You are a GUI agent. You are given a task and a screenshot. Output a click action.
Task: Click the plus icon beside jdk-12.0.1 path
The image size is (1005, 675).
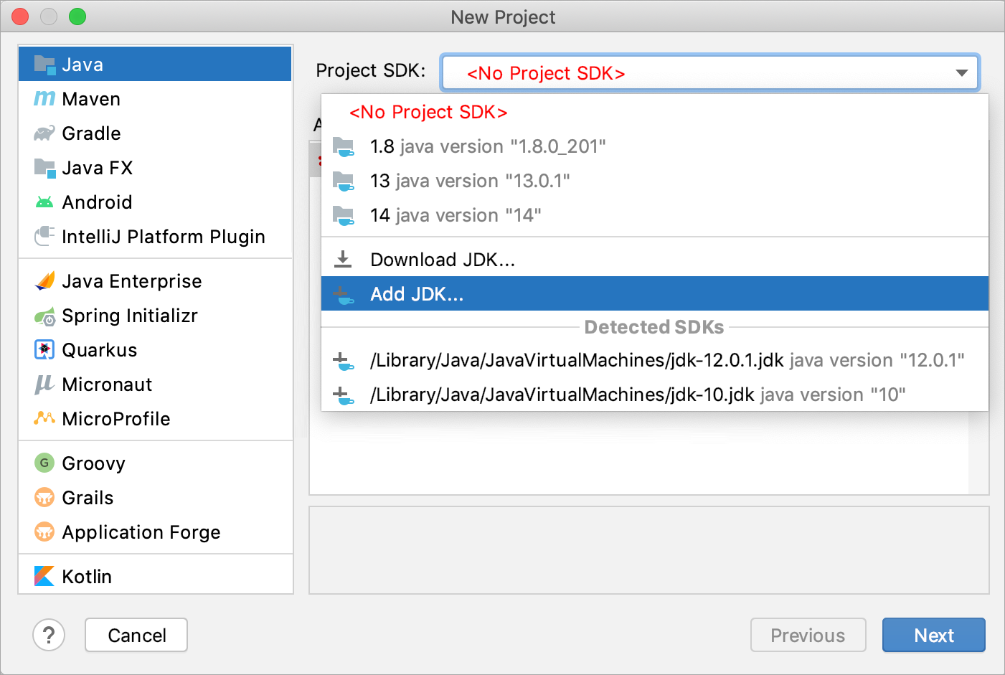tap(344, 362)
